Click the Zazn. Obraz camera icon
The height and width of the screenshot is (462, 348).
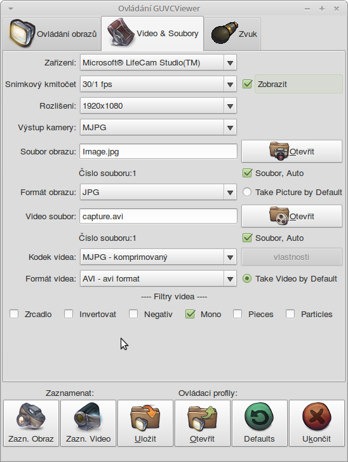[x=31, y=418]
